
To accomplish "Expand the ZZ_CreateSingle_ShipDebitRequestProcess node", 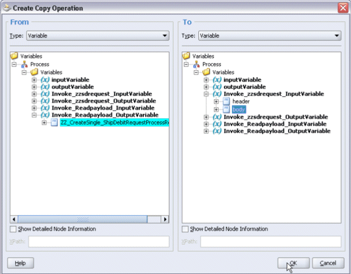I will (x=44, y=123).
